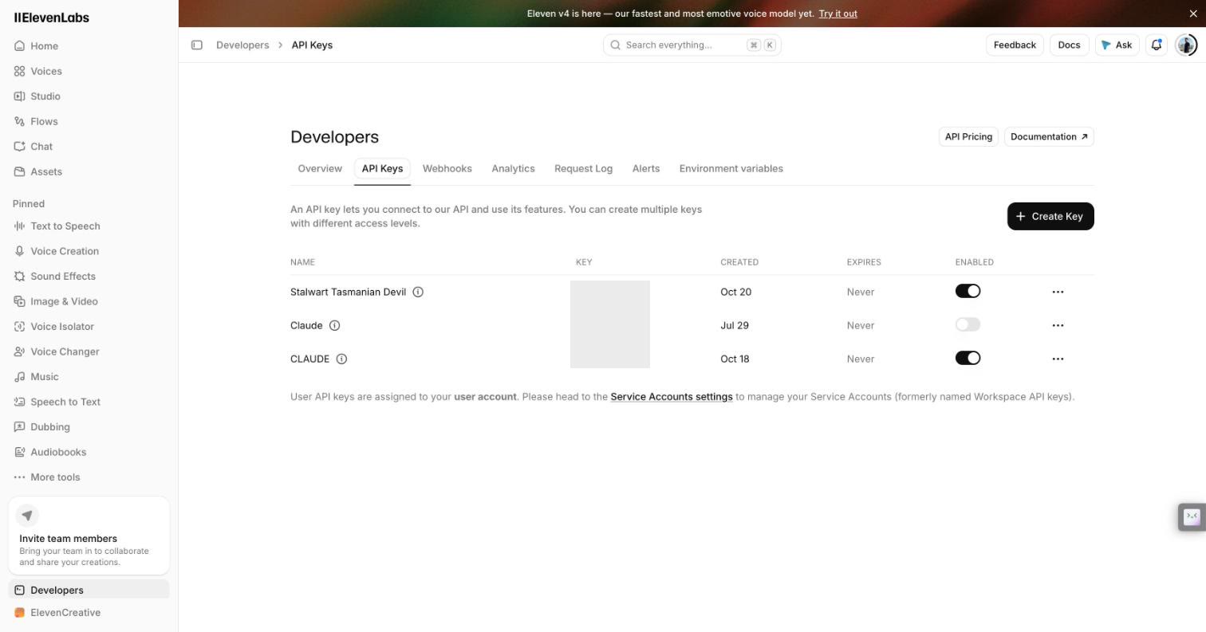Image resolution: width=1206 pixels, height=632 pixels.
Task: Toggle the sidebar collapse icon
Action: (x=197, y=45)
